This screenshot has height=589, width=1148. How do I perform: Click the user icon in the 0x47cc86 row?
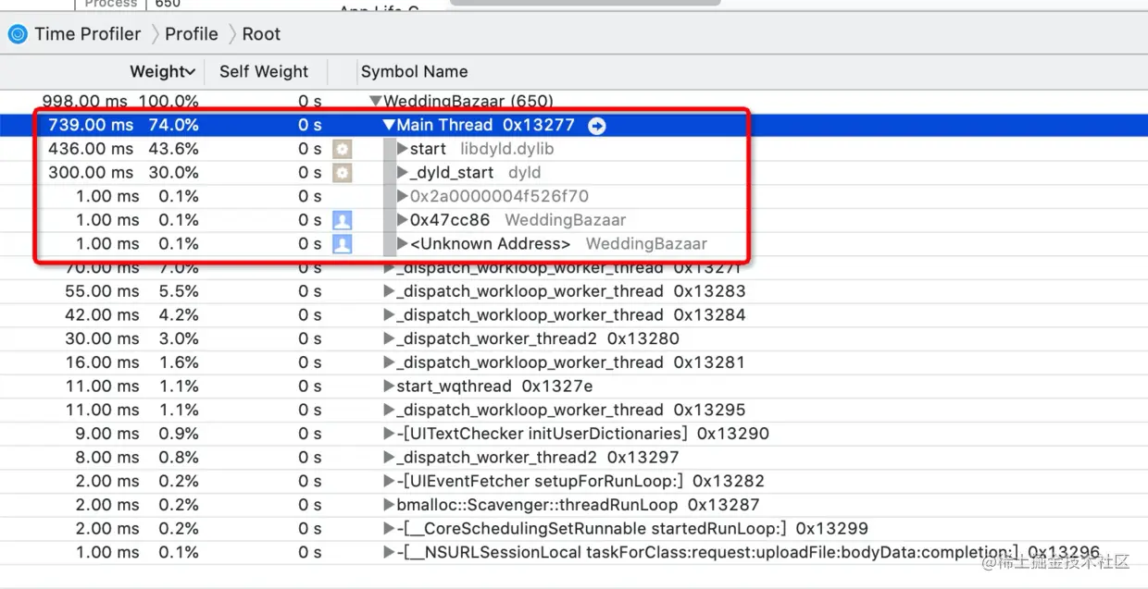(x=343, y=220)
